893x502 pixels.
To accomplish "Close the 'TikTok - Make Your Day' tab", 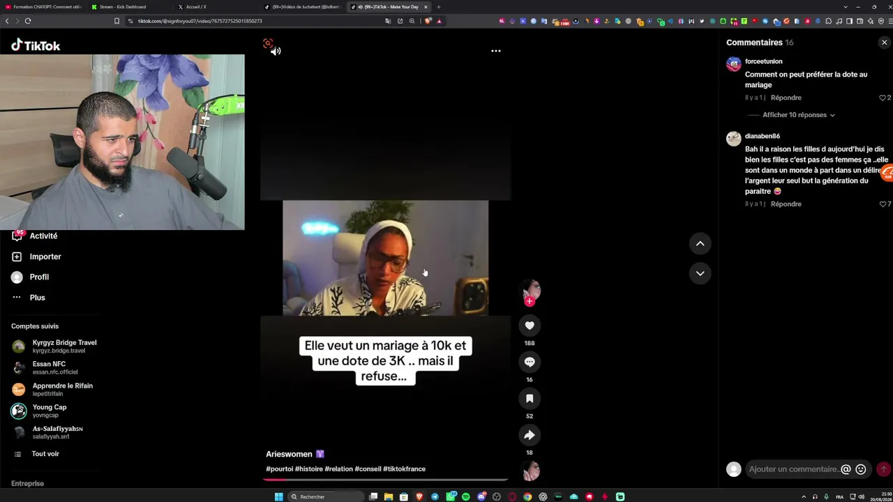I will 426,7.
